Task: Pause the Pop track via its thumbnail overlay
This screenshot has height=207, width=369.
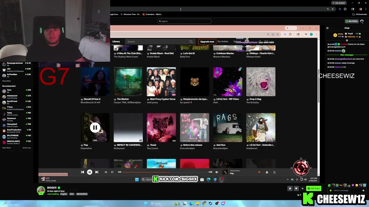Action: tap(95, 128)
